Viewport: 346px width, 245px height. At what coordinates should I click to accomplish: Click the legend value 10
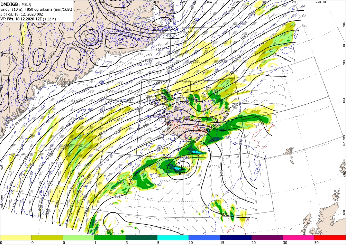pyautogui.click(x=191, y=243)
